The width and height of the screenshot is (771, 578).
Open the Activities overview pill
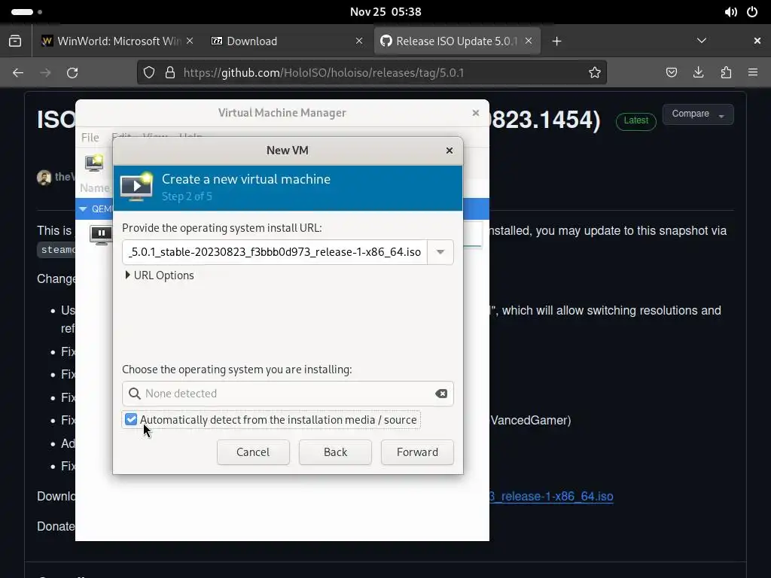coord(26,12)
